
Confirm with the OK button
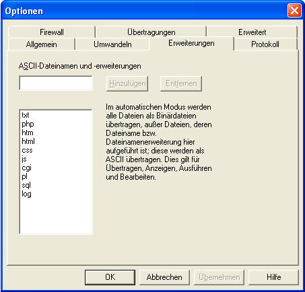[110, 277]
